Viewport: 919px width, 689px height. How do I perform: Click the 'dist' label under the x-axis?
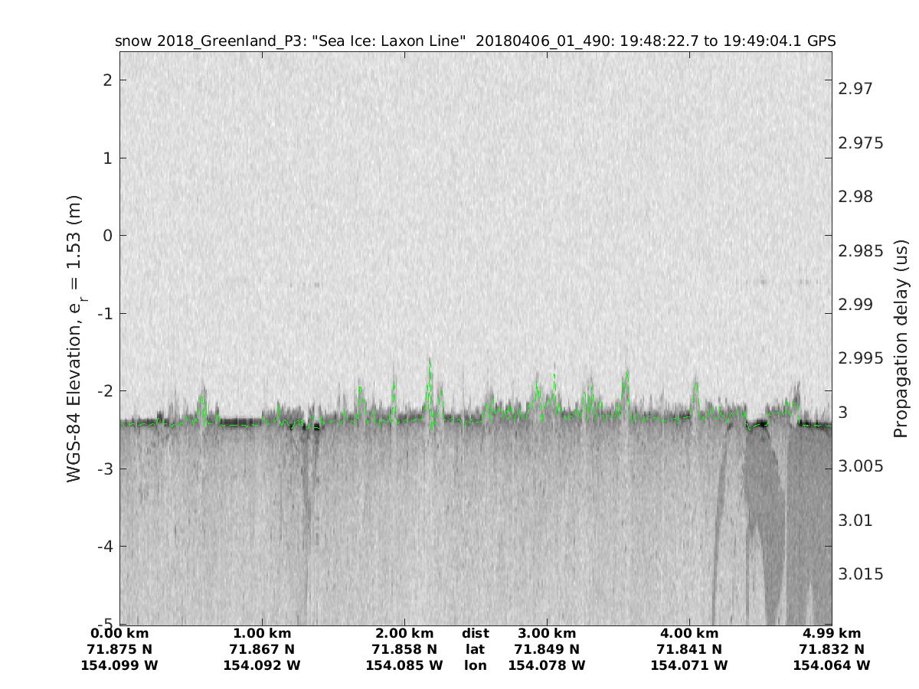pyautogui.click(x=475, y=633)
